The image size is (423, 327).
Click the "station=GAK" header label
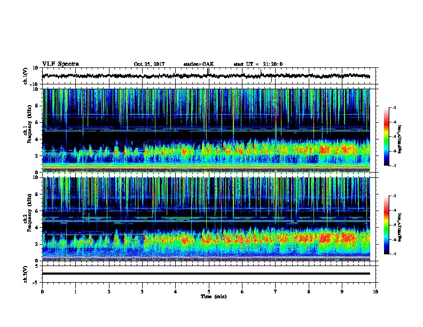pos(199,64)
